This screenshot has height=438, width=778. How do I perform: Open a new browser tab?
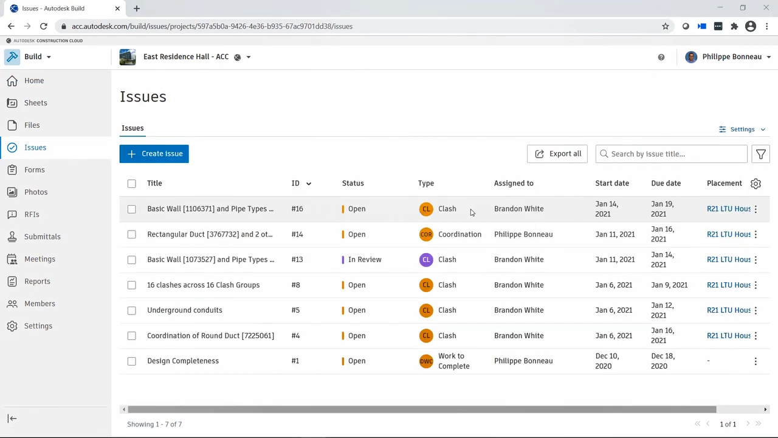click(137, 9)
